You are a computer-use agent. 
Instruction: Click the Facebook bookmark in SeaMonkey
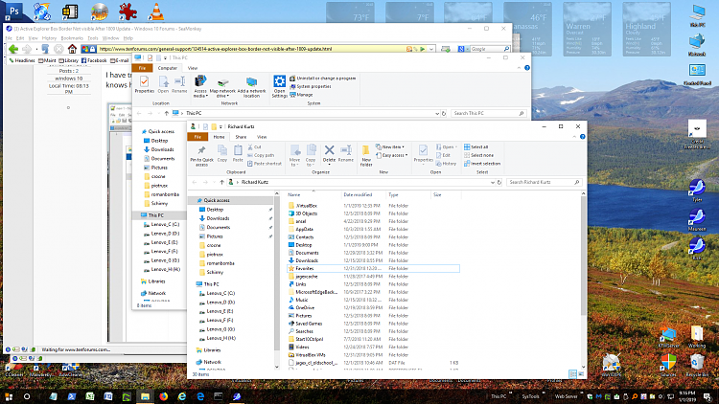(94, 60)
